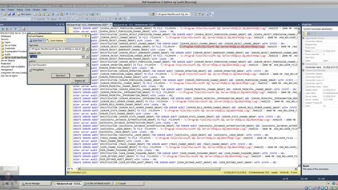The width and height of the screenshot is (338, 190).
Task: Close the active SQLQuery tab
Action: coord(110,25)
